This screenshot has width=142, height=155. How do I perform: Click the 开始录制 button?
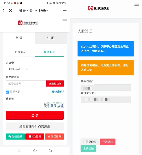[107, 142]
